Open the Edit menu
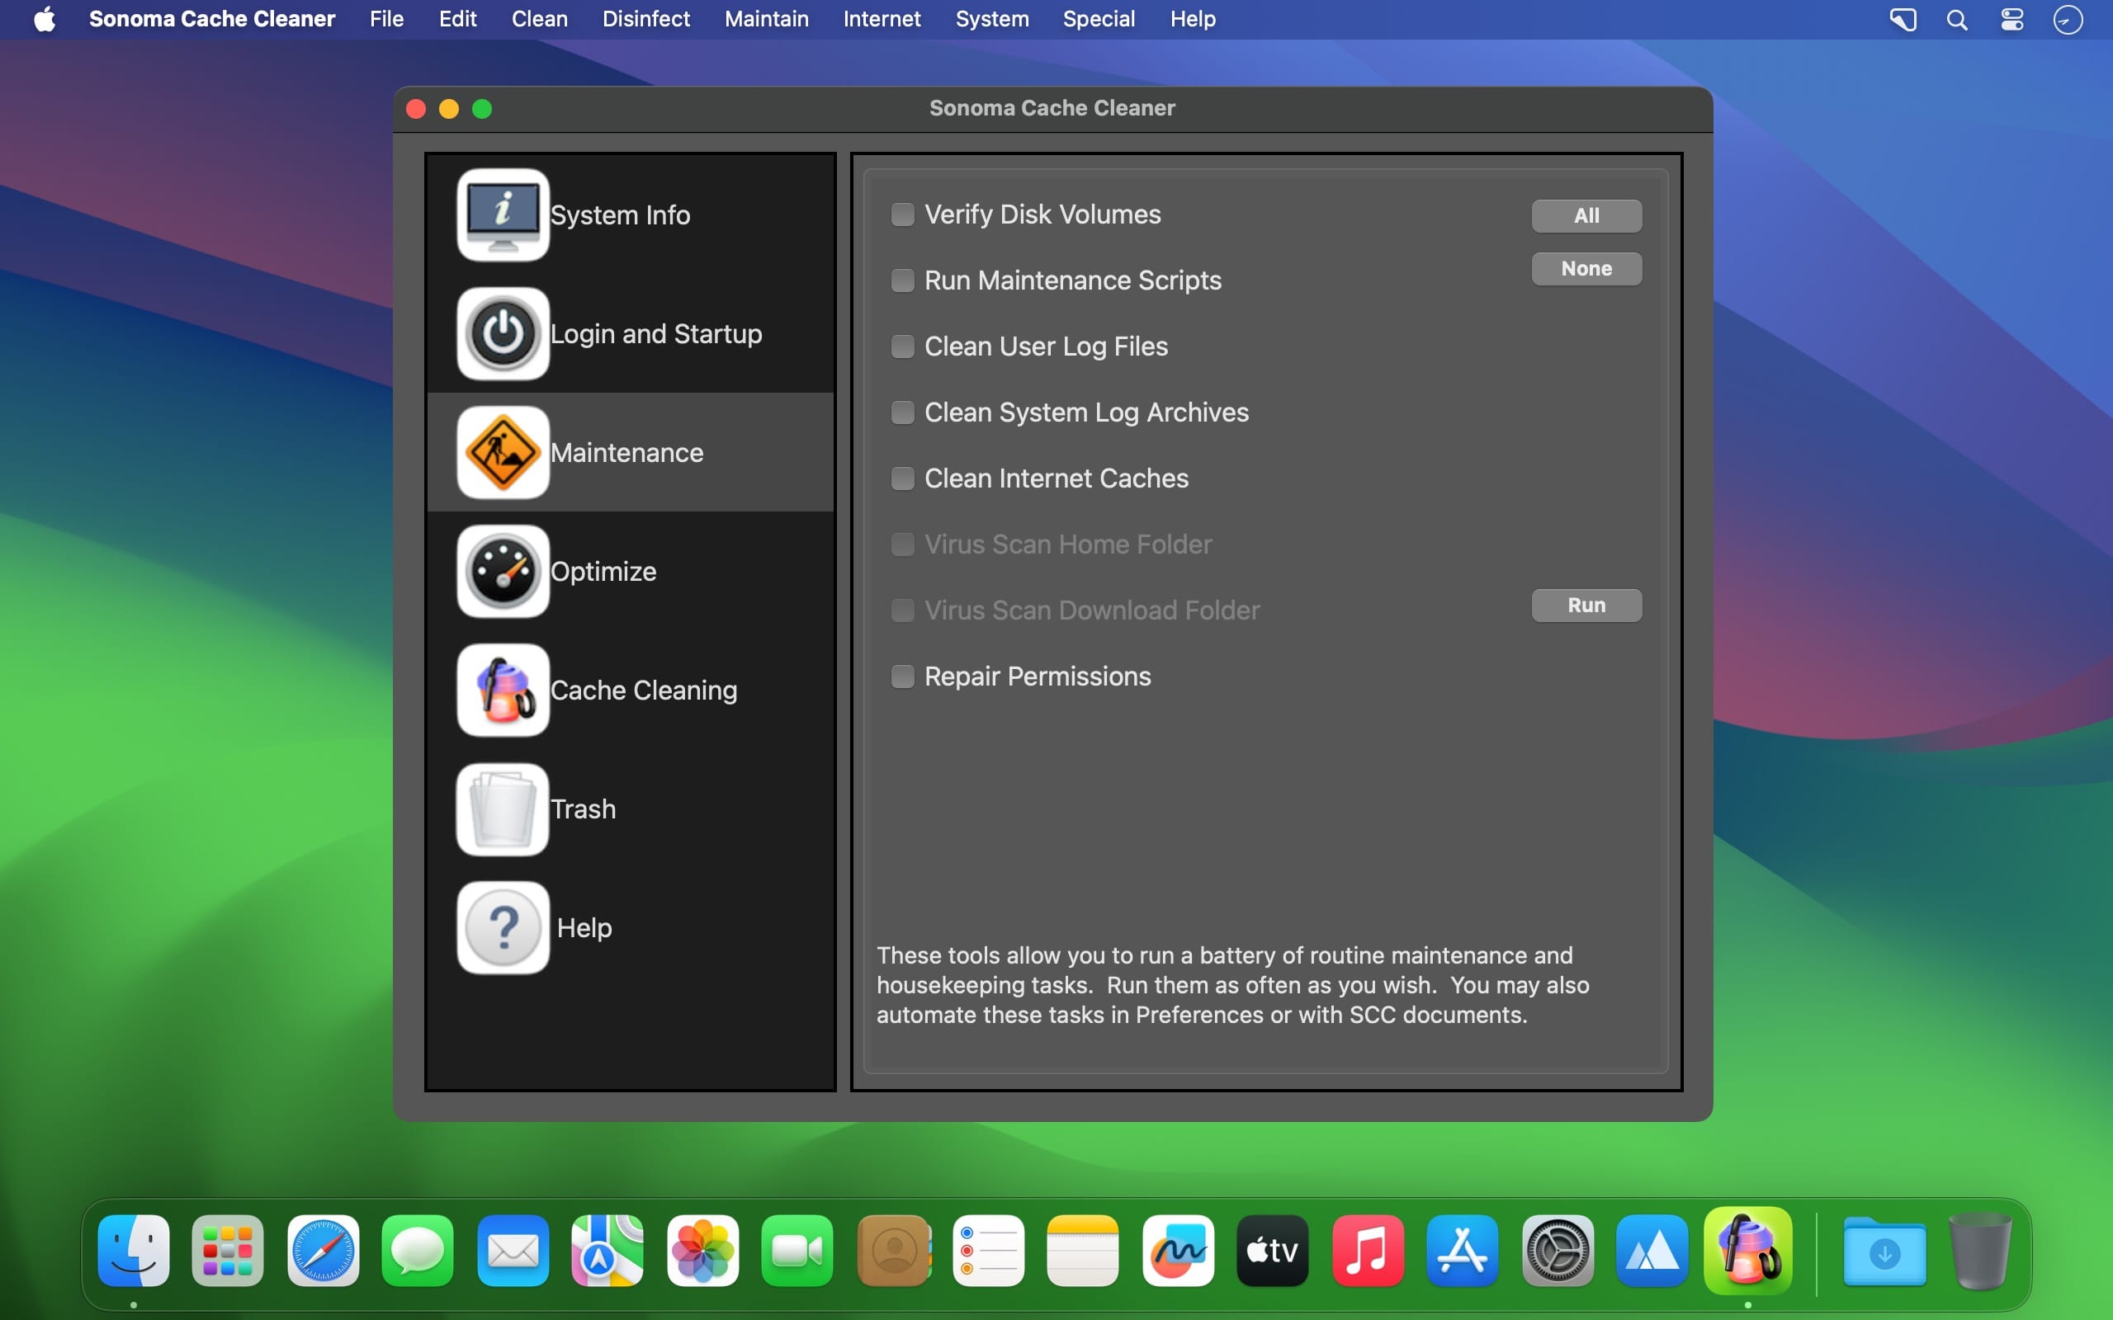This screenshot has width=2113, height=1320. 457,19
